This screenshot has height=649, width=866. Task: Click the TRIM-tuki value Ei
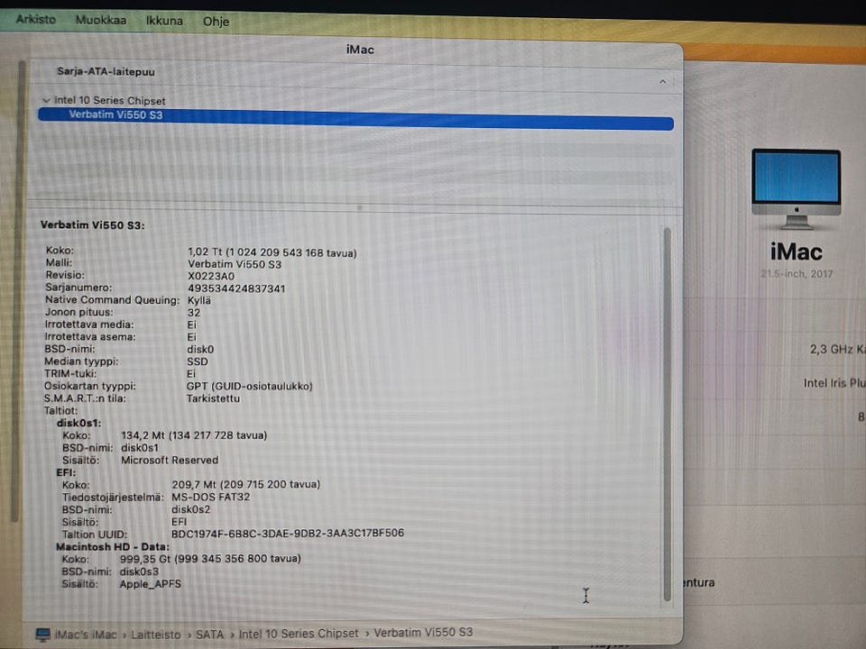[191, 373]
